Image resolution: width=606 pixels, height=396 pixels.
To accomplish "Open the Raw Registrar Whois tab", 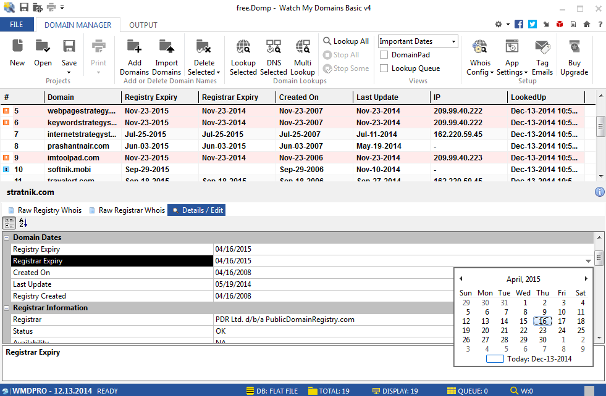I will click(127, 210).
